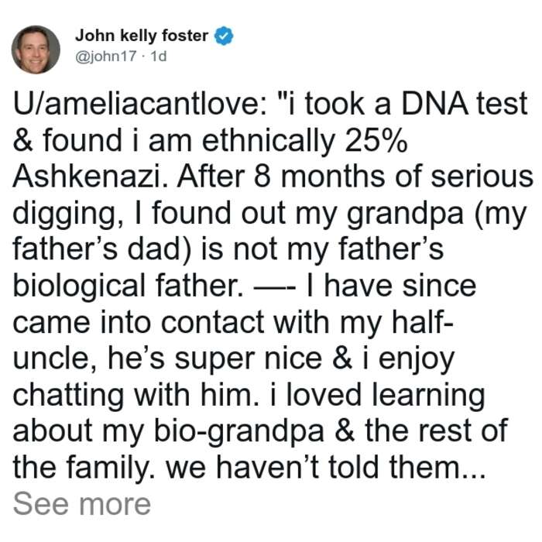Click the phrase biological father
Viewport: 542px width, 542px height.
point(129,286)
